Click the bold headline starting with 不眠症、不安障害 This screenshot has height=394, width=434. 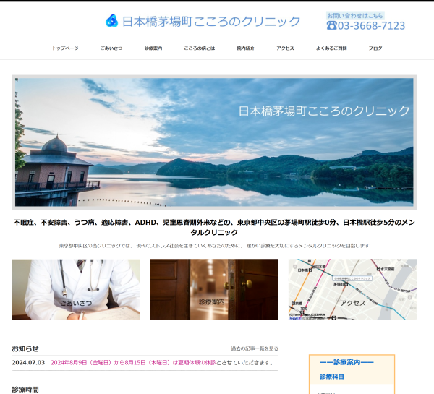pyautogui.click(x=214, y=227)
